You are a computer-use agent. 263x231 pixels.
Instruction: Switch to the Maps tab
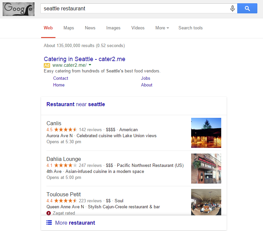tap(69, 28)
